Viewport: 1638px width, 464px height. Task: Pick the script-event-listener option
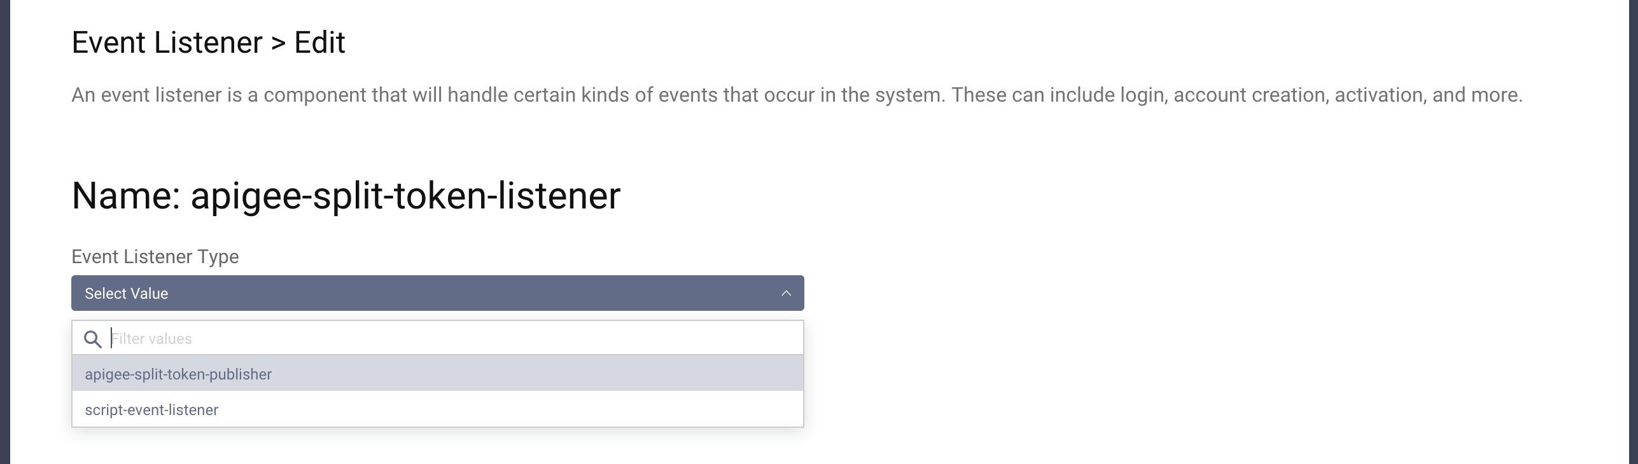pos(151,410)
